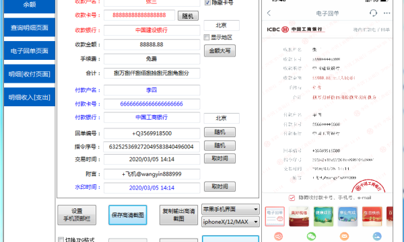Save receipt using blue picture icon

(377, 236)
